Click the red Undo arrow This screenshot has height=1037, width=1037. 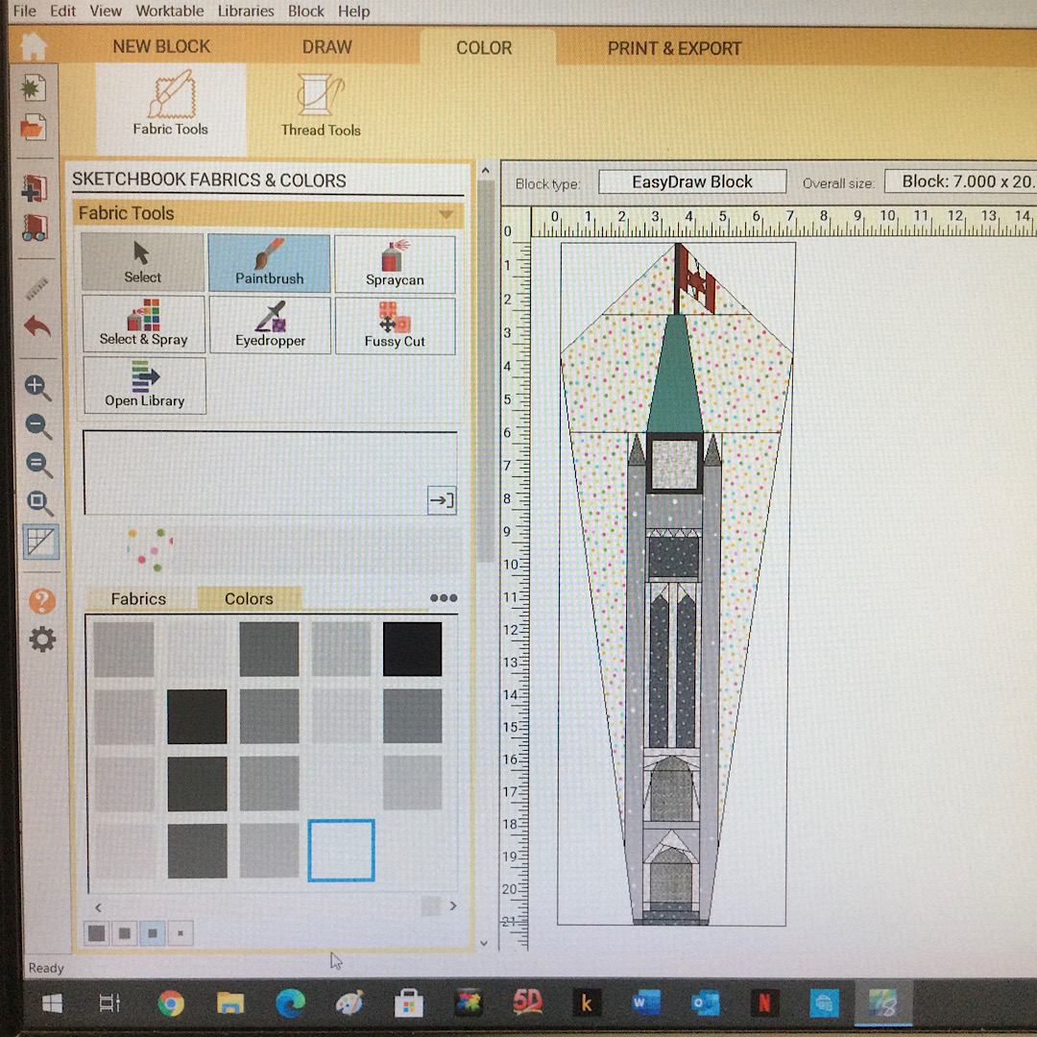click(37, 327)
